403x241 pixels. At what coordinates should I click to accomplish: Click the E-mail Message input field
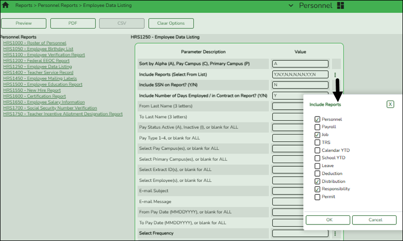coord(288,201)
